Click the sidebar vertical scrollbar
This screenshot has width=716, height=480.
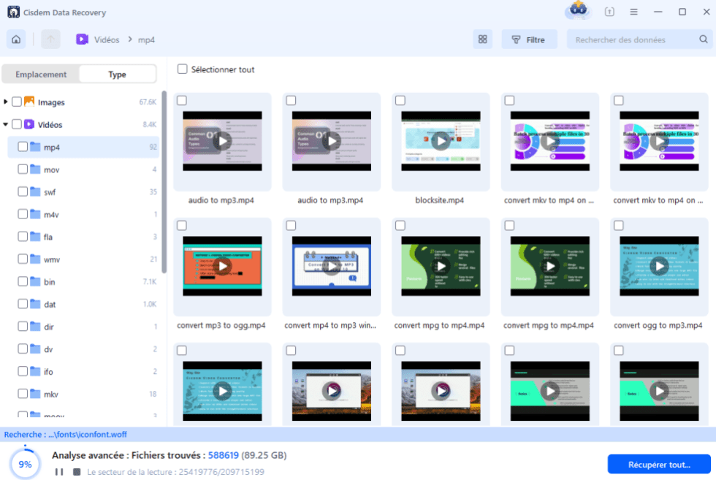pyautogui.click(x=164, y=183)
